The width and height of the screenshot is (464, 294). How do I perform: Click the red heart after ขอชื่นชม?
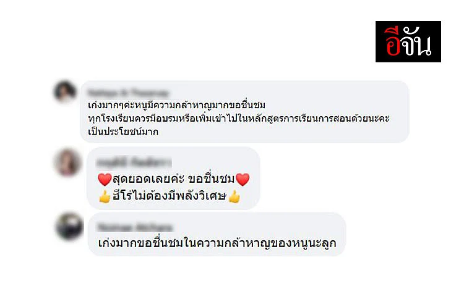coord(243,179)
